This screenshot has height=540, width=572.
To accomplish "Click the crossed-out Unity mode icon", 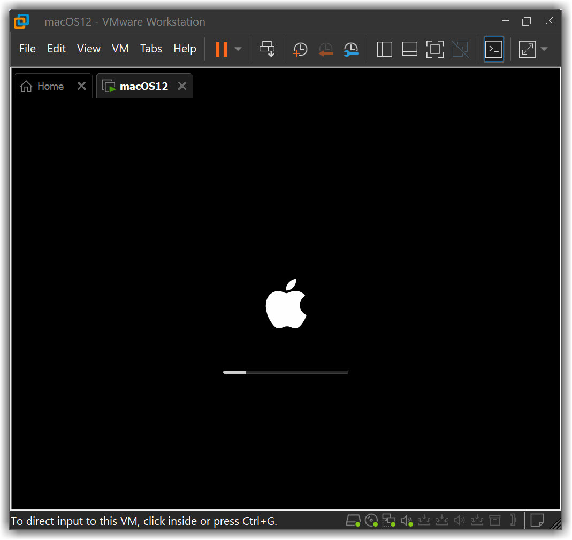I will [460, 49].
